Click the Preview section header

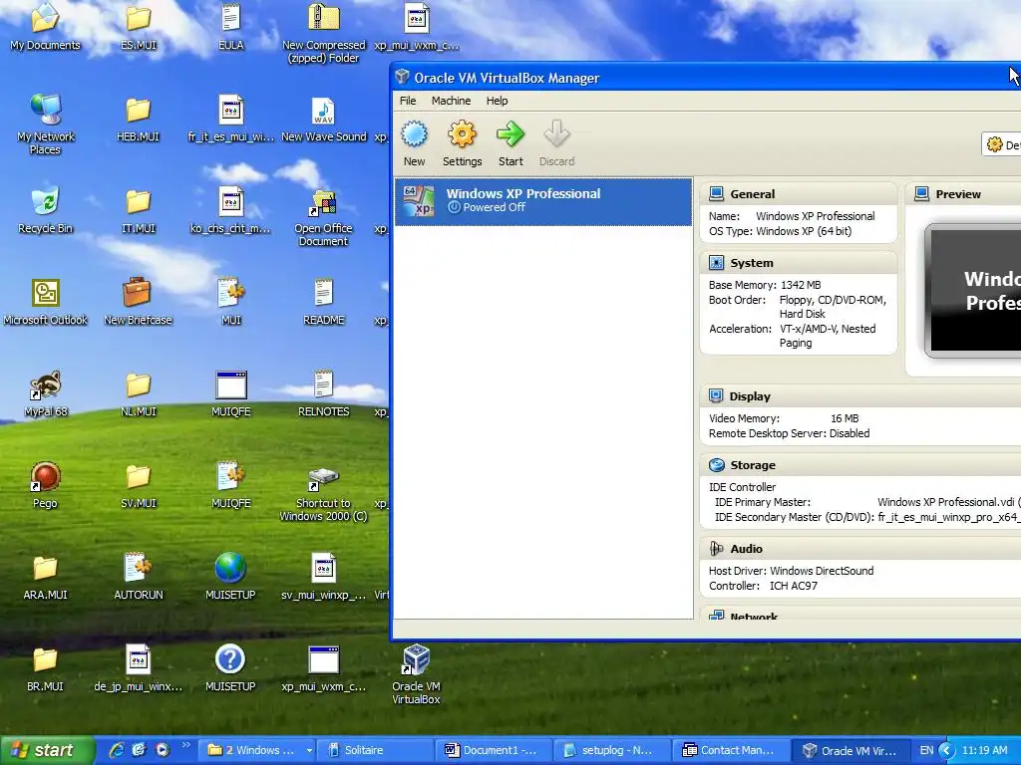tap(964, 194)
